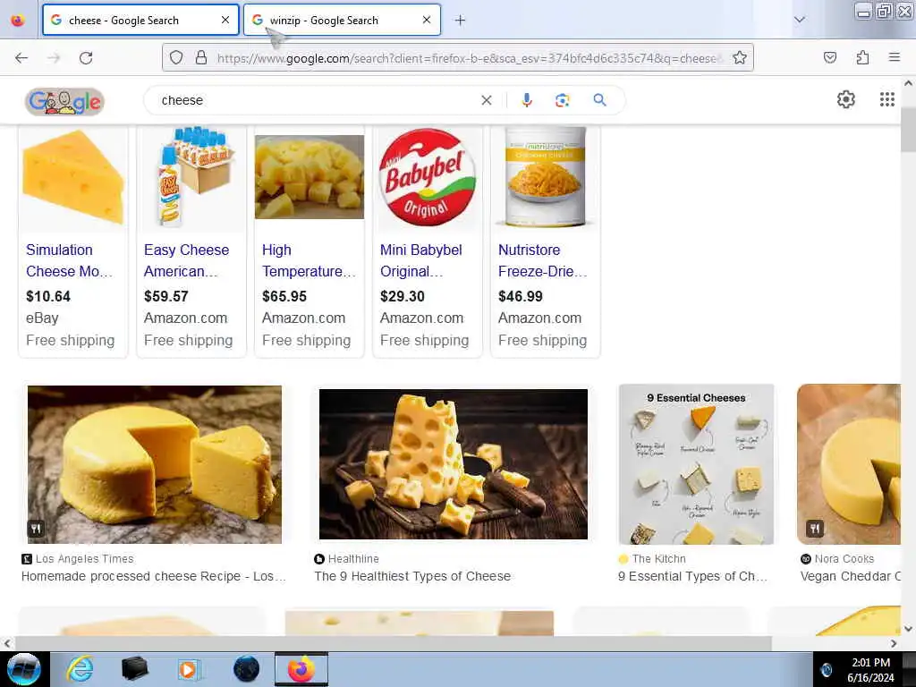Open the taskbar clock showing 2:01 PM
The width and height of the screenshot is (916, 687).
pos(870,669)
